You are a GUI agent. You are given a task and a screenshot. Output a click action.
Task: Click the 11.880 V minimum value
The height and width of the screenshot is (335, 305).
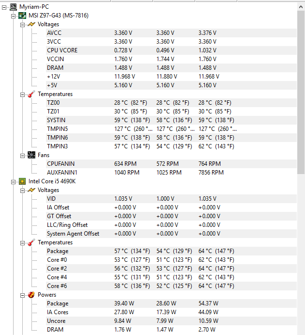point(167,77)
